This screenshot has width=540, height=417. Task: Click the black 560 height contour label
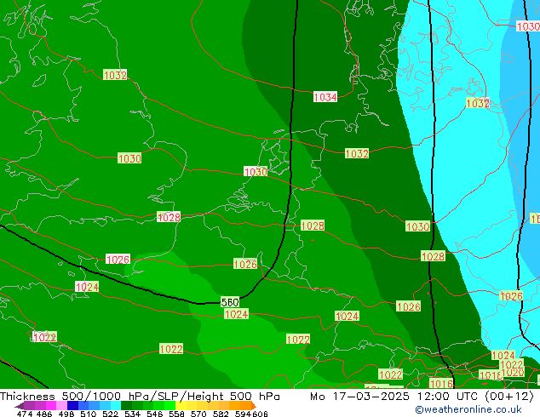[230, 302]
